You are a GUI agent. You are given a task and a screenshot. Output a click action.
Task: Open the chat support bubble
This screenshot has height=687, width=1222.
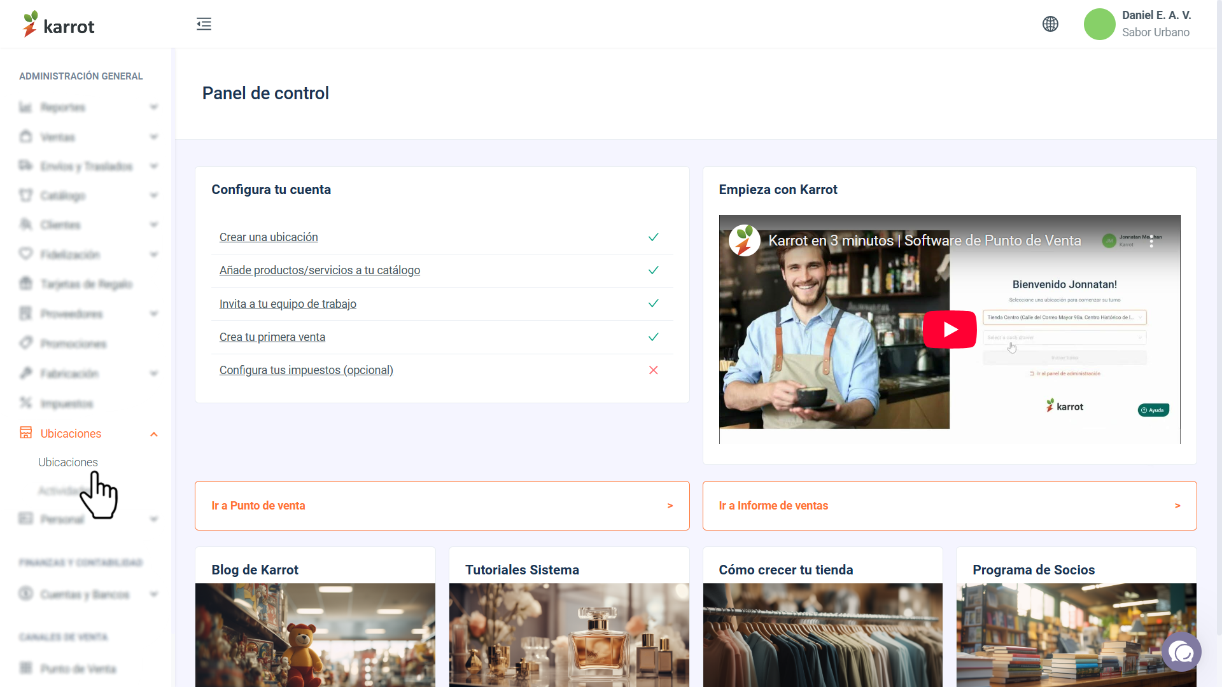(x=1181, y=651)
